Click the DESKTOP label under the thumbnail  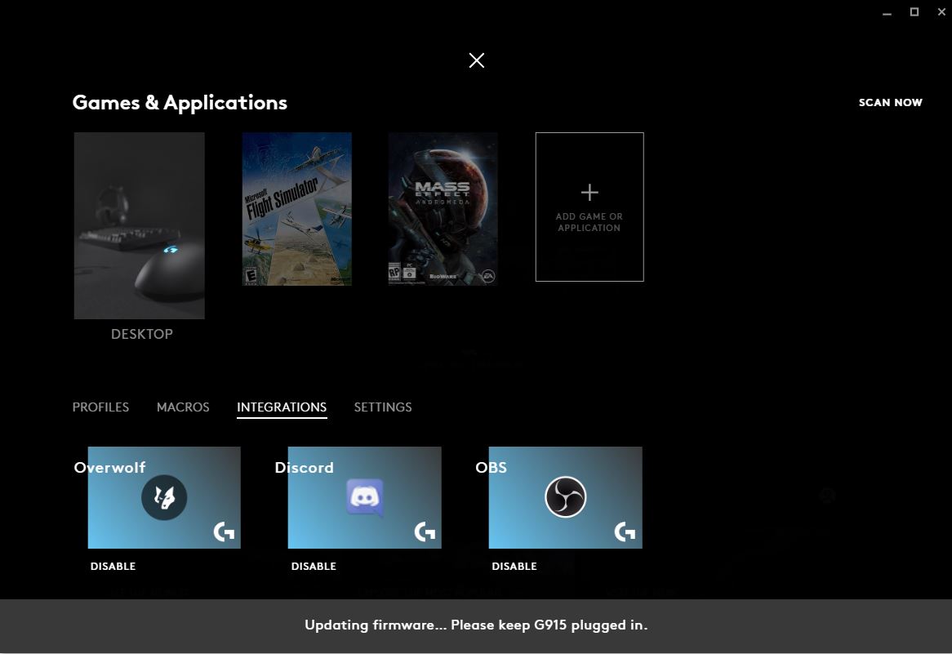[142, 334]
